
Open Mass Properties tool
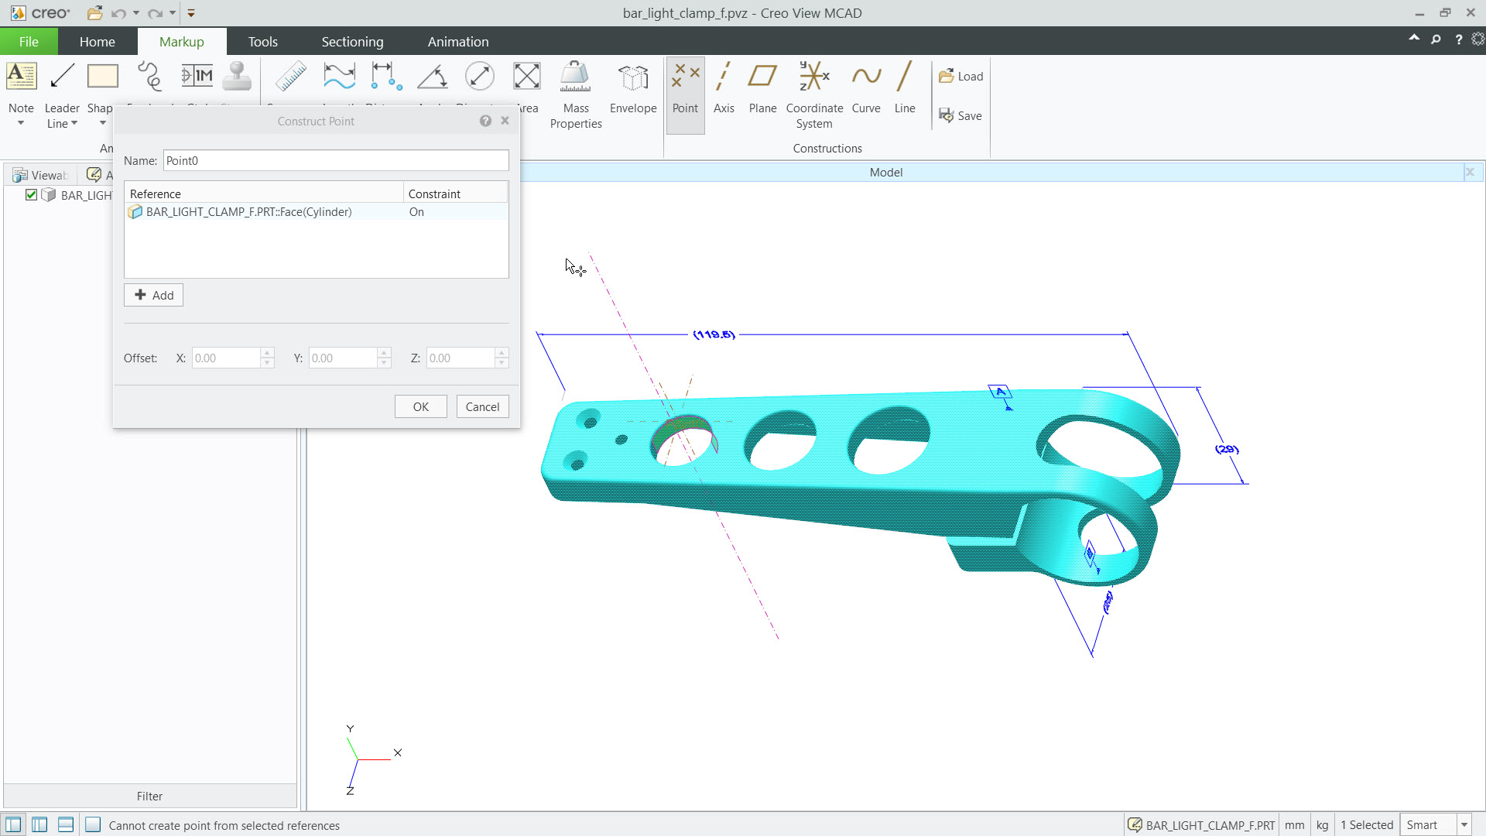pos(576,95)
